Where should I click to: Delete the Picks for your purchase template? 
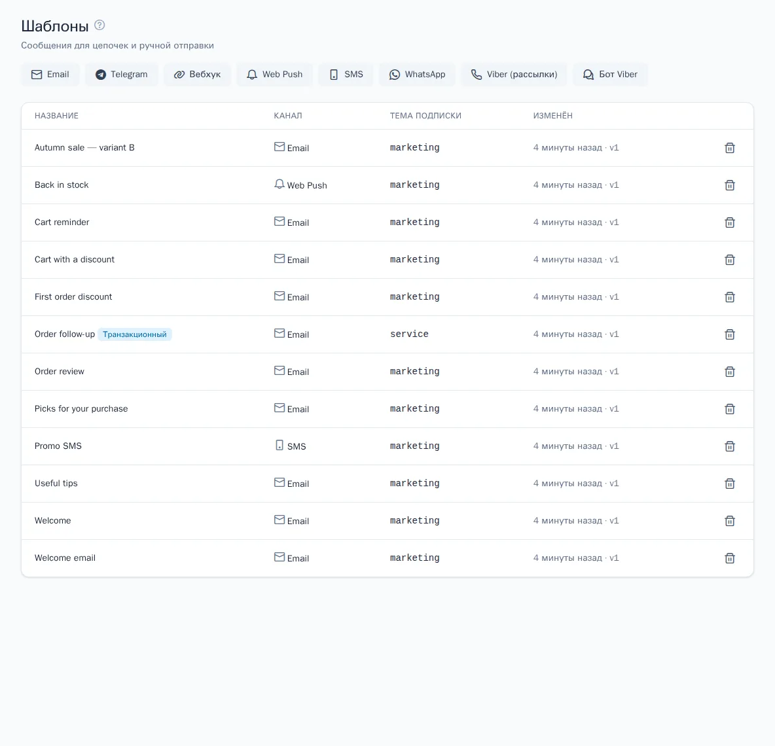tap(730, 409)
